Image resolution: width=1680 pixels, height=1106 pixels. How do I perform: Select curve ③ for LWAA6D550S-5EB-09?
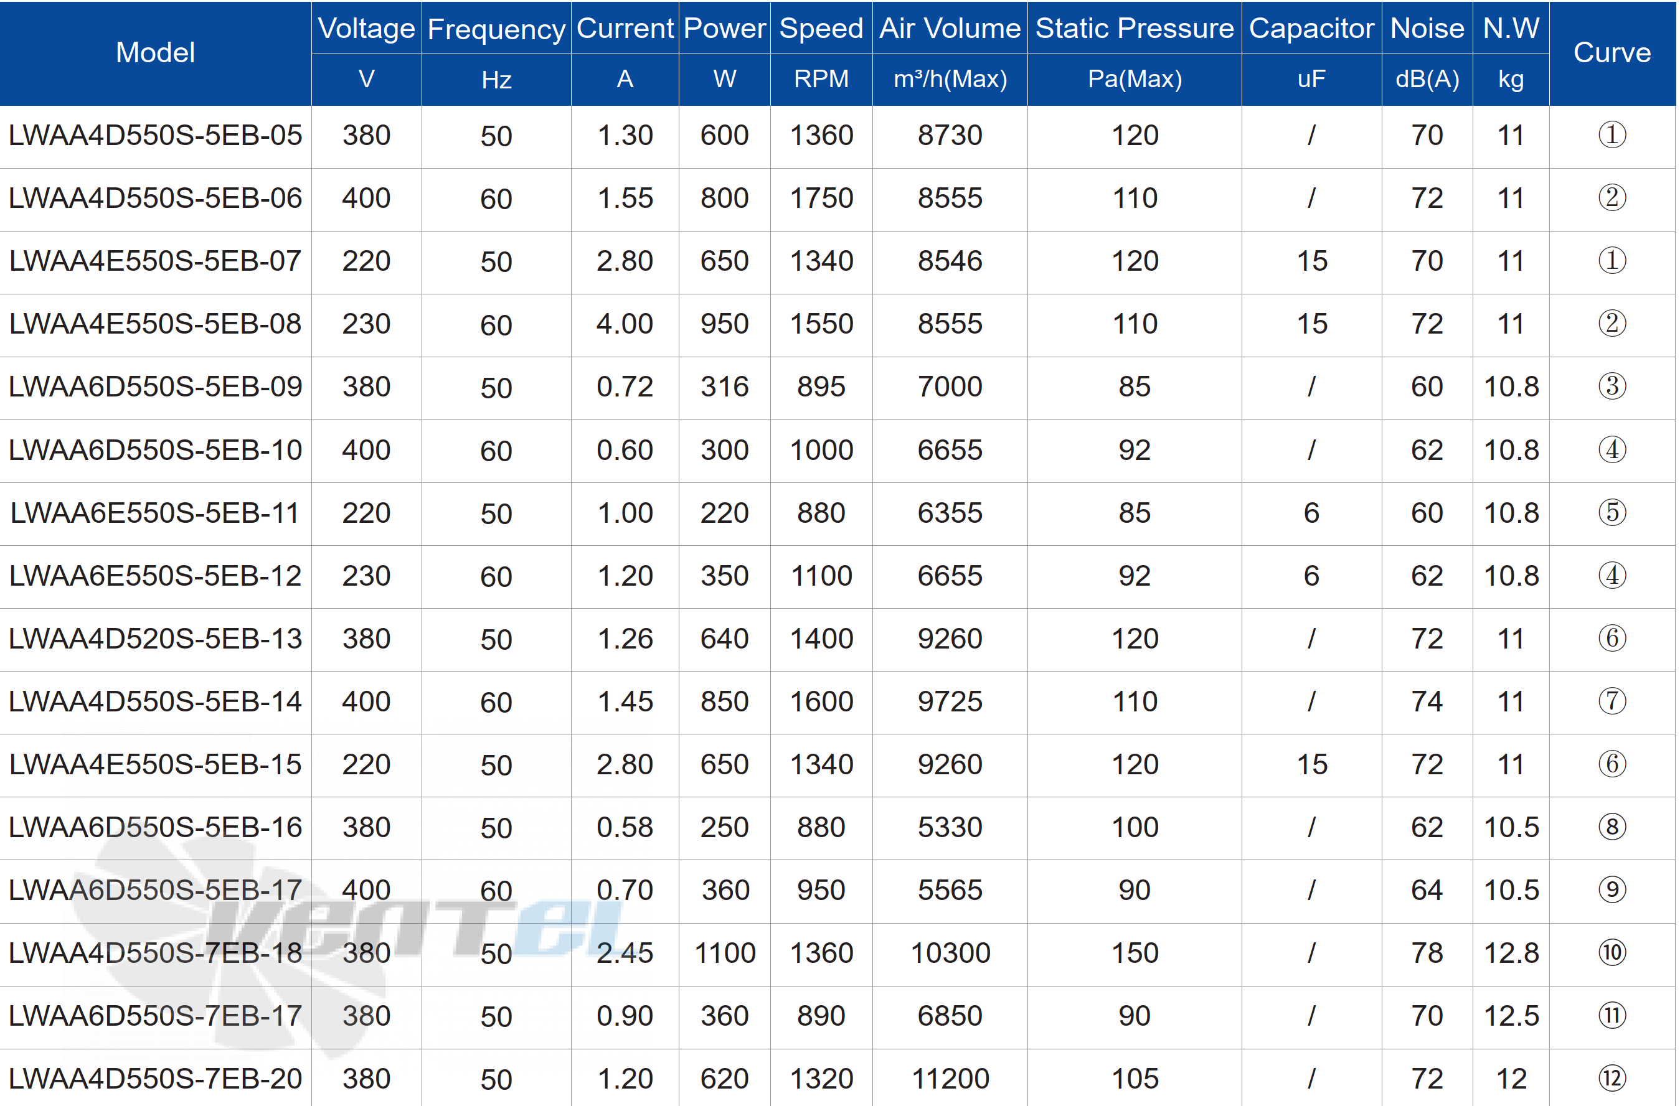1612,387
